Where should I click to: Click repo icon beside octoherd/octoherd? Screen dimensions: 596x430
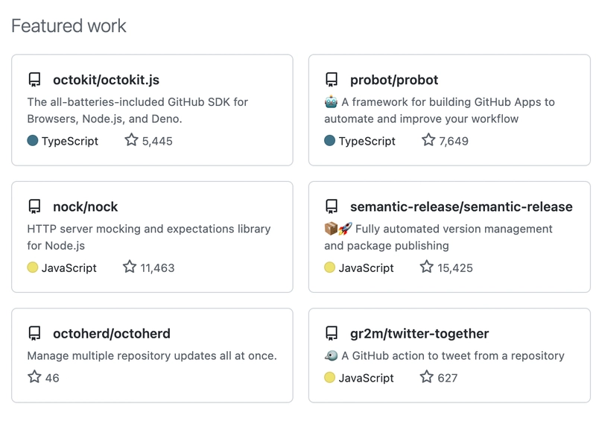[x=34, y=333]
